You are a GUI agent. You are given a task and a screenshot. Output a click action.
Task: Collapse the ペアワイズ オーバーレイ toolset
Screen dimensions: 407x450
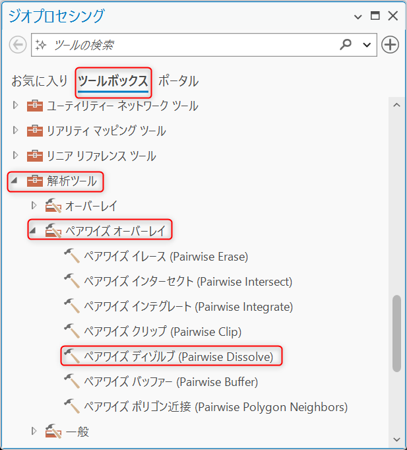point(33,230)
